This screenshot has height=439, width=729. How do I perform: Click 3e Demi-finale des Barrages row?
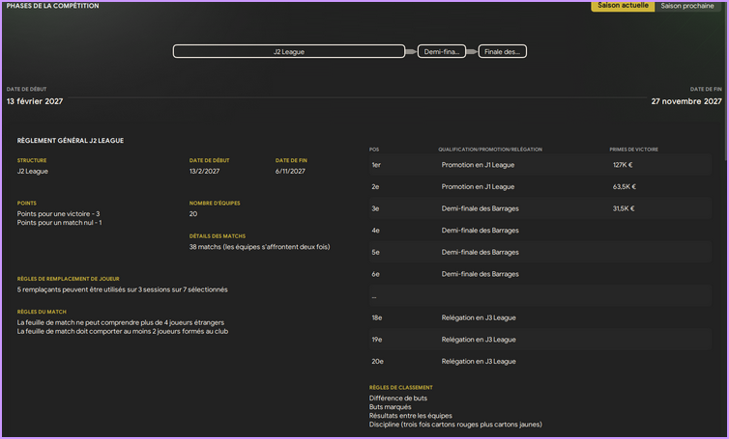(540, 208)
